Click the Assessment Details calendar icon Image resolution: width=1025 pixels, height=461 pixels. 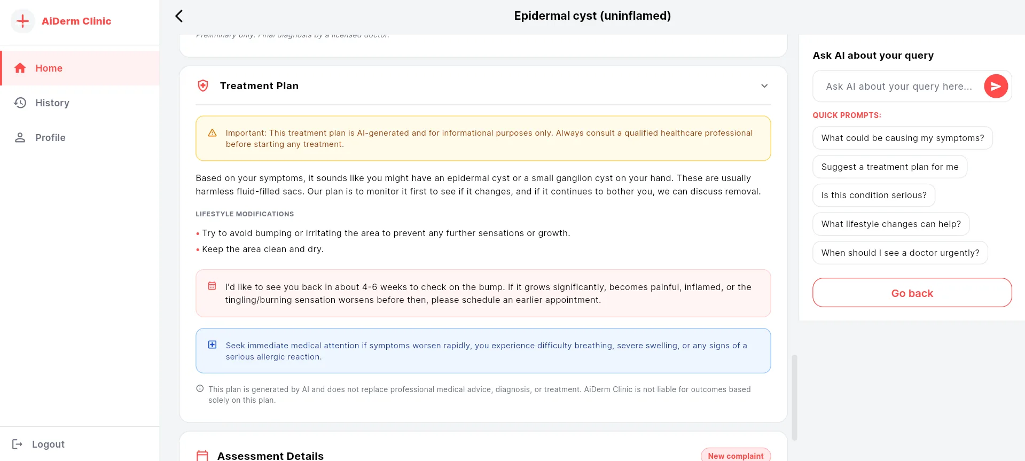click(x=202, y=456)
